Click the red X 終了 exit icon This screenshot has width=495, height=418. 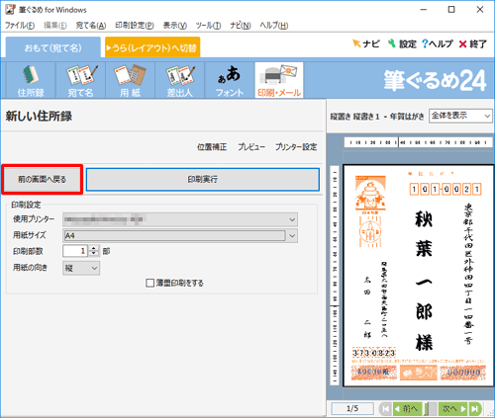click(x=473, y=43)
